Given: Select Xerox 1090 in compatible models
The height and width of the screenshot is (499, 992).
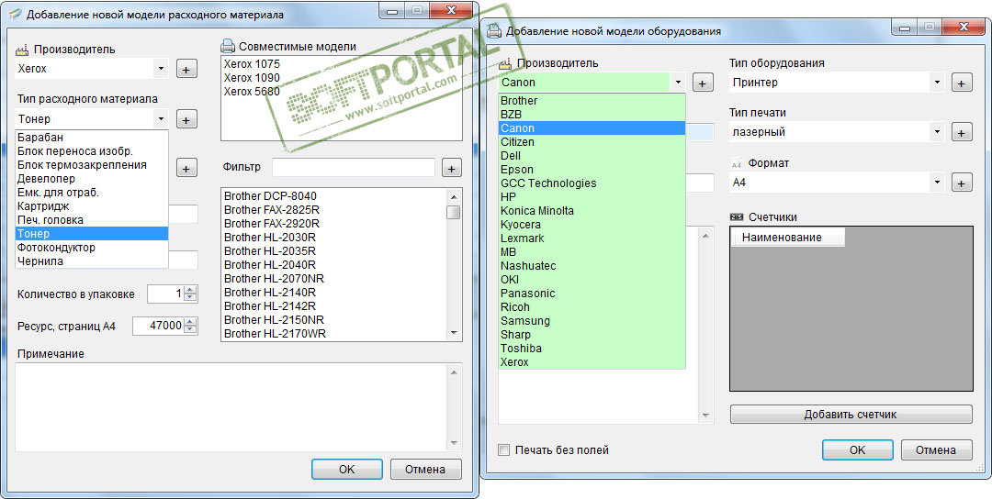Looking at the screenshot, I should [252, 78].
